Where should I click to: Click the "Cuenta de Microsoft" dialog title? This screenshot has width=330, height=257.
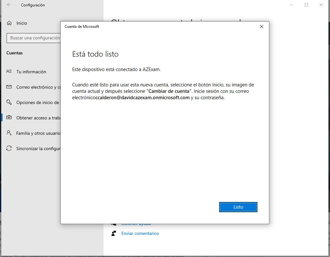[x=82, y=27]
